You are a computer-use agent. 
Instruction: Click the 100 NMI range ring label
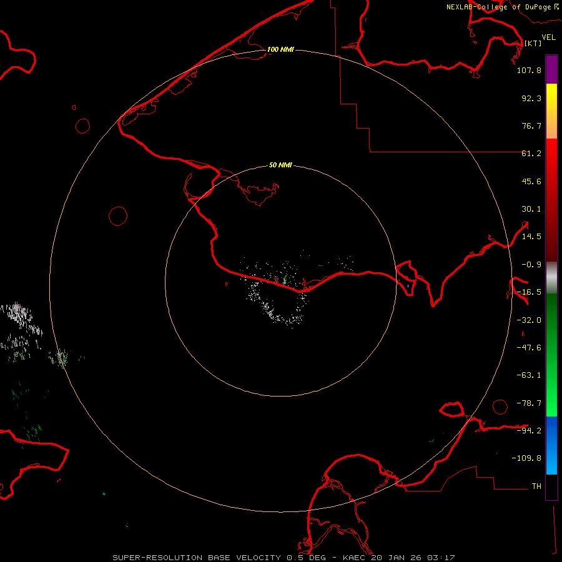(280, 49)
